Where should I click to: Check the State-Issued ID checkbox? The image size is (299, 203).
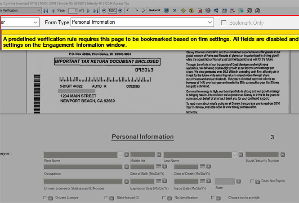(106, 198)
